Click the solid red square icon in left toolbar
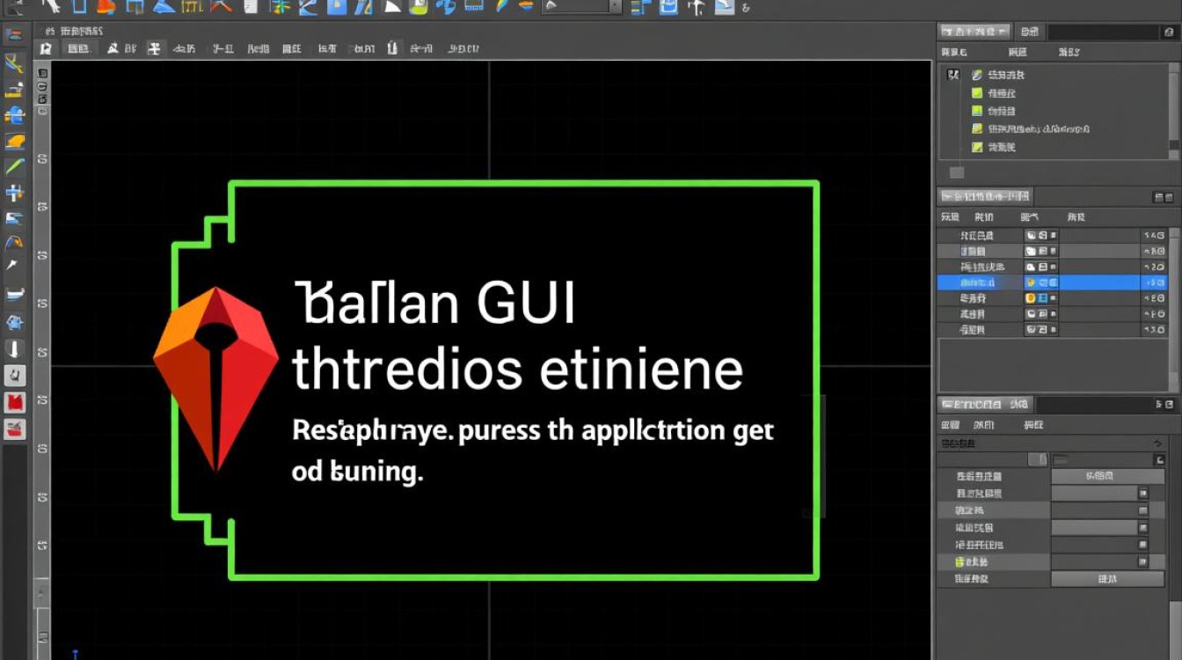Image resolution: width=1182 pixels, height=660 pixels. click(15, 403)
